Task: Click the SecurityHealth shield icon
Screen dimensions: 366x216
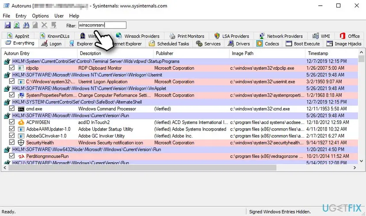Action: pyautogui.click(x=21, y=143)
